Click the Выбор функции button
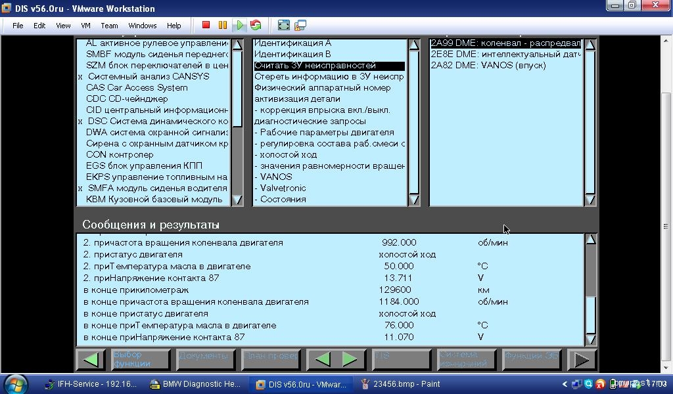The width and height of the screenshot is (673, 394). (x=140, y=359)
